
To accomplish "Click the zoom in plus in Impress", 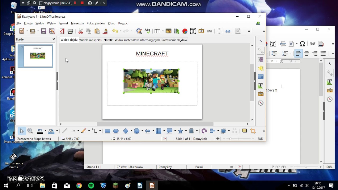I will click(x=253, y=139).
